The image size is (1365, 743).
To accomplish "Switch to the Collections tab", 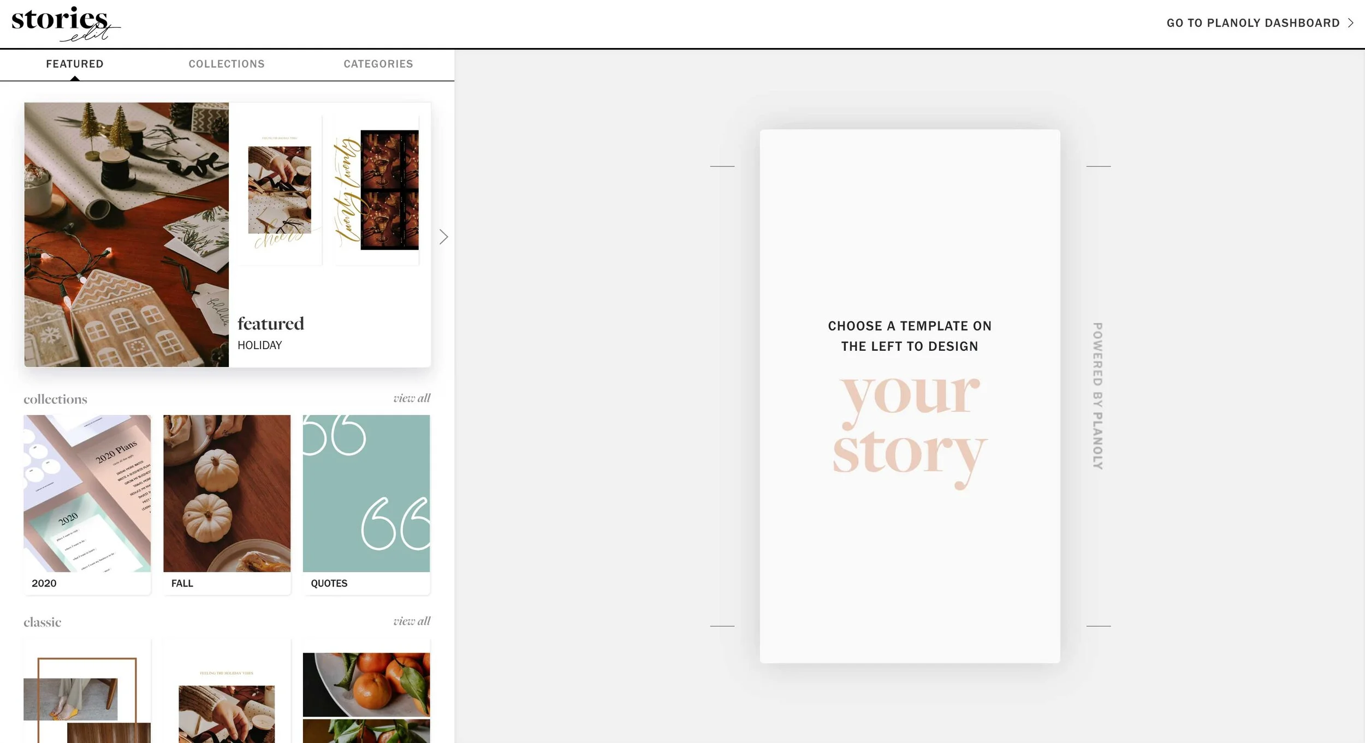I will click(227, 64).
